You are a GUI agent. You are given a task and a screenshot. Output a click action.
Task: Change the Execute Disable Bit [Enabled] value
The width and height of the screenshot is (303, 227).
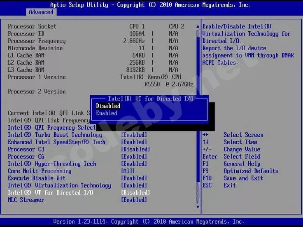tap(134, 178)
